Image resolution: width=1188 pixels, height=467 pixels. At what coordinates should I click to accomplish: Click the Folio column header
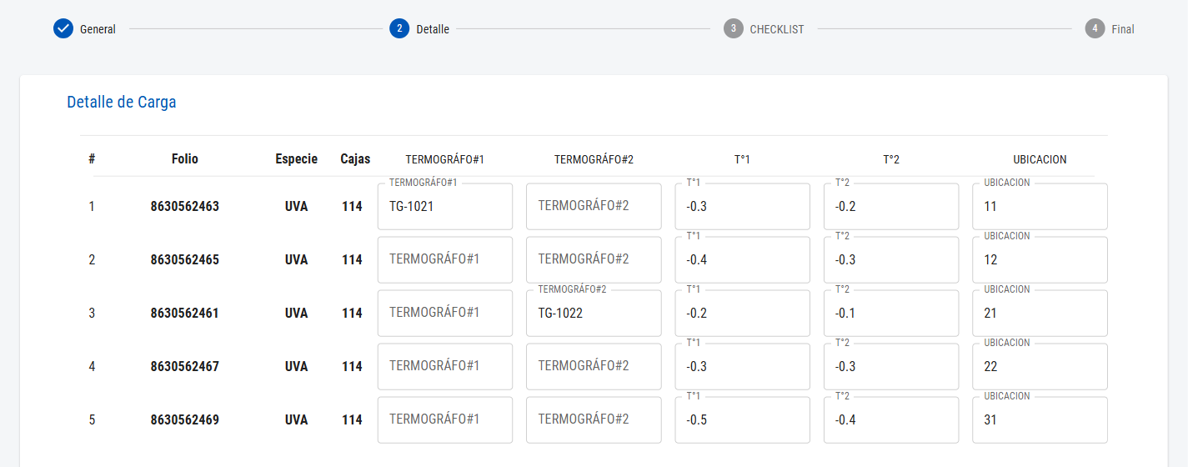185,158
